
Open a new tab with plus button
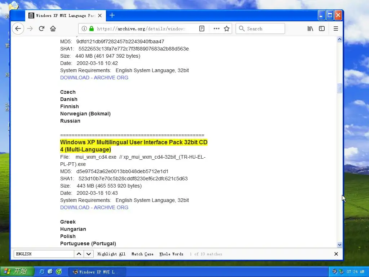point(112,16)
